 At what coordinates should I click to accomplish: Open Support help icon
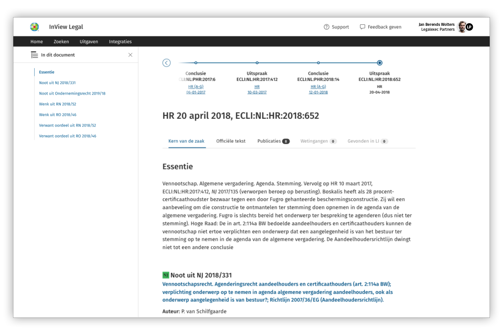point(326,27)
